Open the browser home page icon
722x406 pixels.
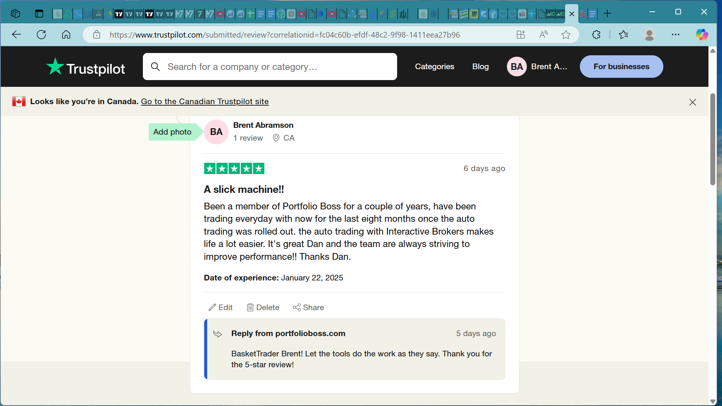(66, 35)
